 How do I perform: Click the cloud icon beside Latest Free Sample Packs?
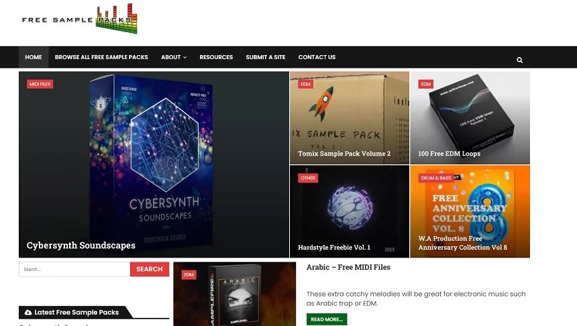pos(28,313)
